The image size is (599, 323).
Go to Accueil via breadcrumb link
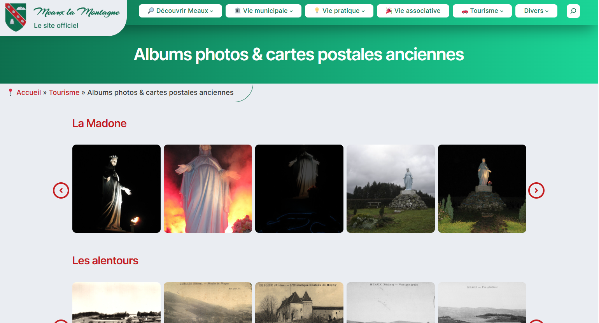click(28, 93)
